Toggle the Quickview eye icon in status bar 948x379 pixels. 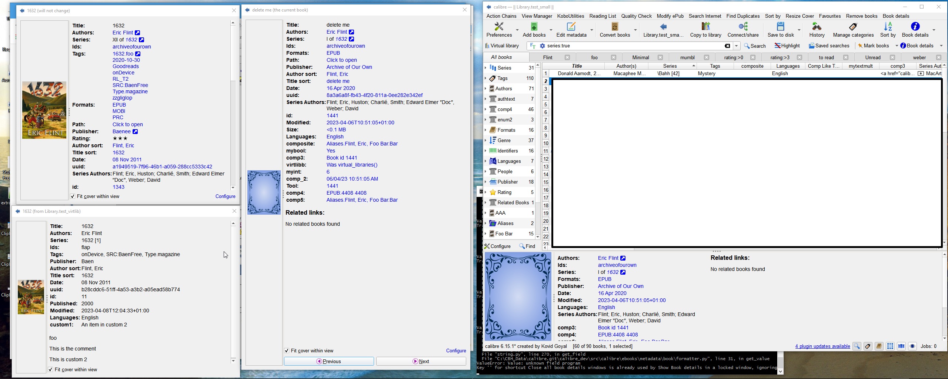click(x=912, y=346)
